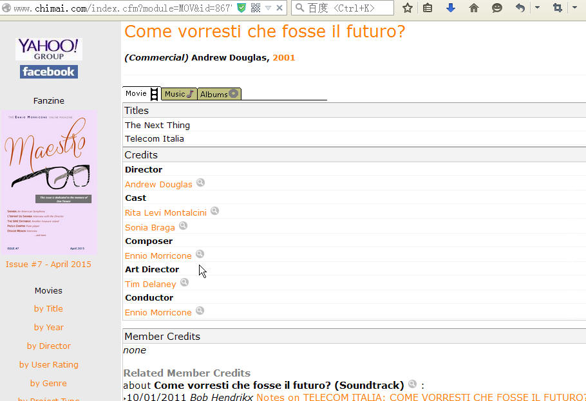Viewport: 586px width, 401px height.
Task: Click the bookmark star icon in toolbar
Action: pyautogui.click(x=408, y=8)
